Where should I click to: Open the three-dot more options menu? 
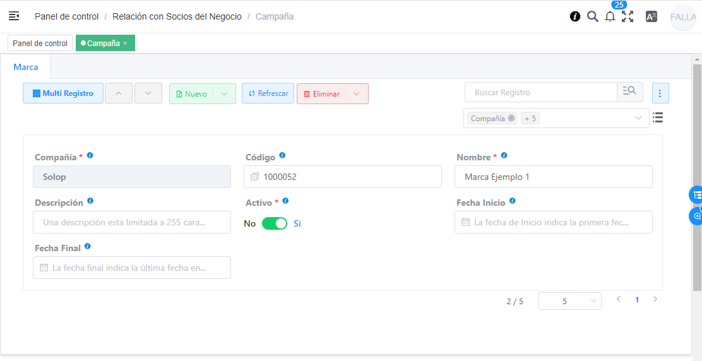tap(660, 93)
